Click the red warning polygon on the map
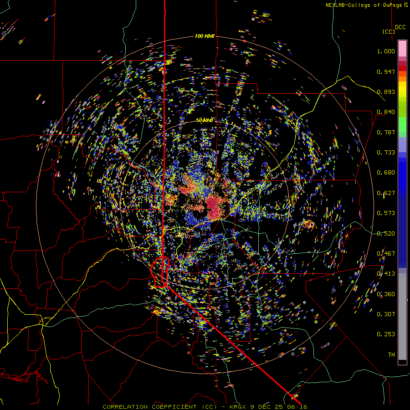 (x=160, y=272)
